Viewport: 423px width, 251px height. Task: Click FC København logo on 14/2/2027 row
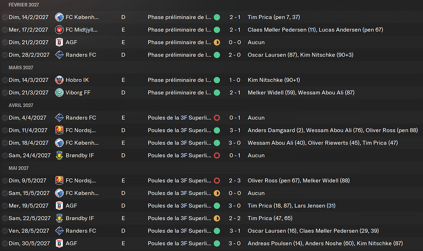point(59,17)
